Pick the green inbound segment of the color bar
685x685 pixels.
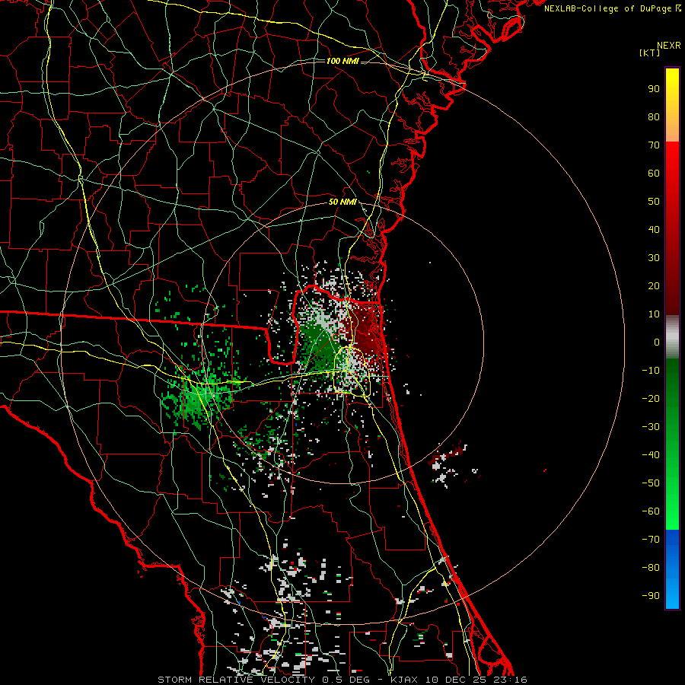tap(672, 444)
